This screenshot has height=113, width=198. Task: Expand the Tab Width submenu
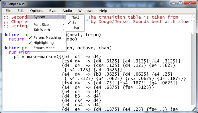(47, 30)
